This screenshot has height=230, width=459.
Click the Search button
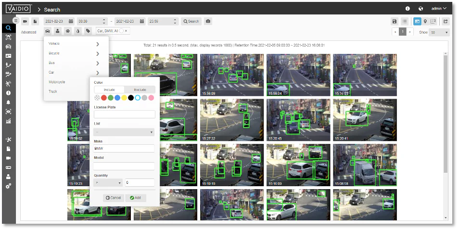191,21
